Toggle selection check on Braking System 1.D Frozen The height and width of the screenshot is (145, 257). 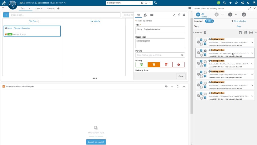point(205,51)
